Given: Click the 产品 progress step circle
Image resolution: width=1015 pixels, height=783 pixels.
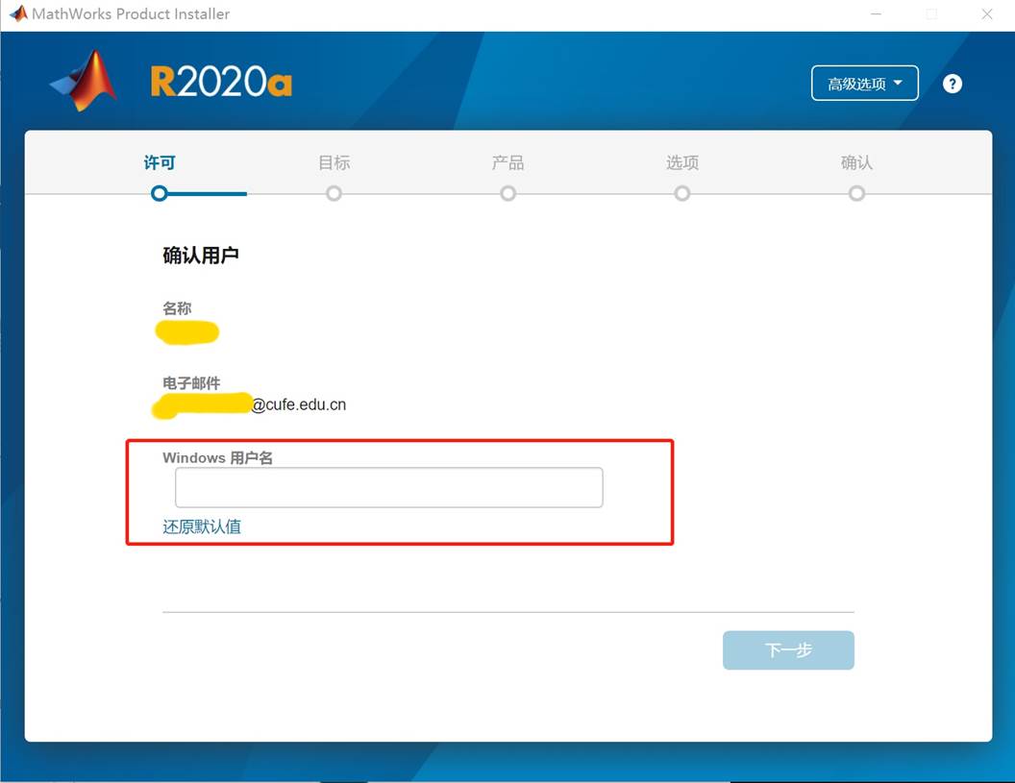Looking at the screenshot, I should click(508, 193).
